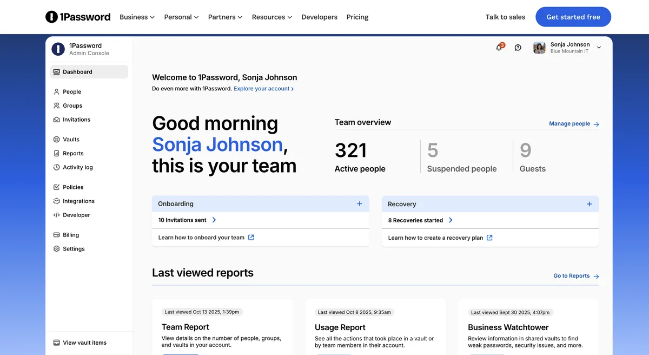Open the Activity log label

coord(78,167)
